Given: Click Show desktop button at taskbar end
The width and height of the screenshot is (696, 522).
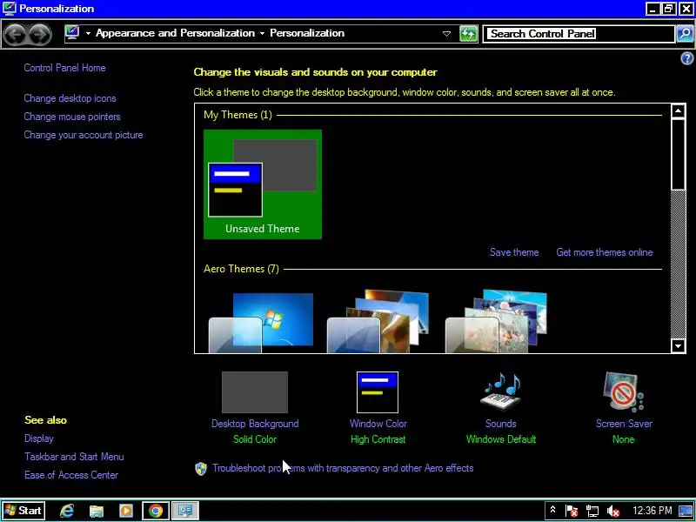Looking at the screenshot, I should [686, 511].
